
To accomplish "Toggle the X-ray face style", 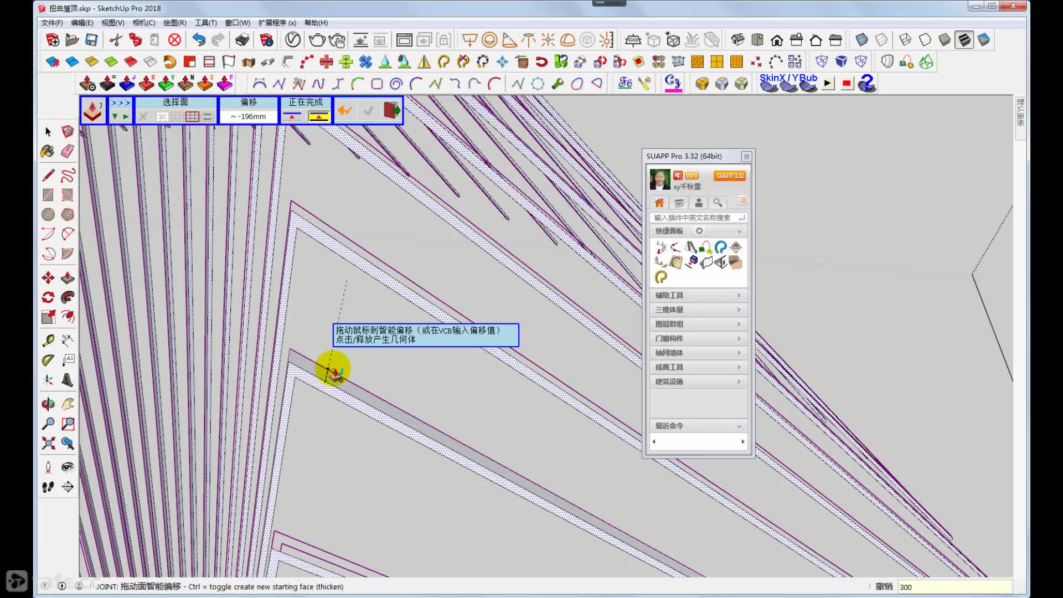I will click(x=861, y=40).
